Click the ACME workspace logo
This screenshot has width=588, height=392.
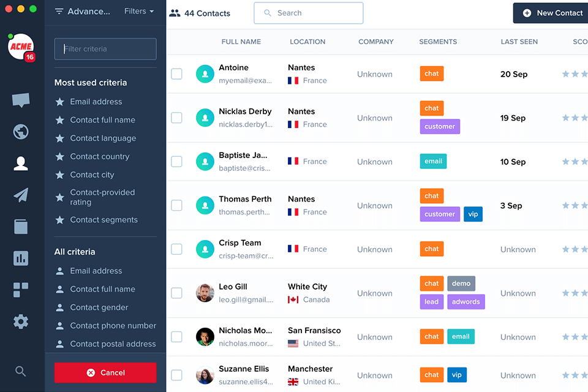click(x=21, y=47)
